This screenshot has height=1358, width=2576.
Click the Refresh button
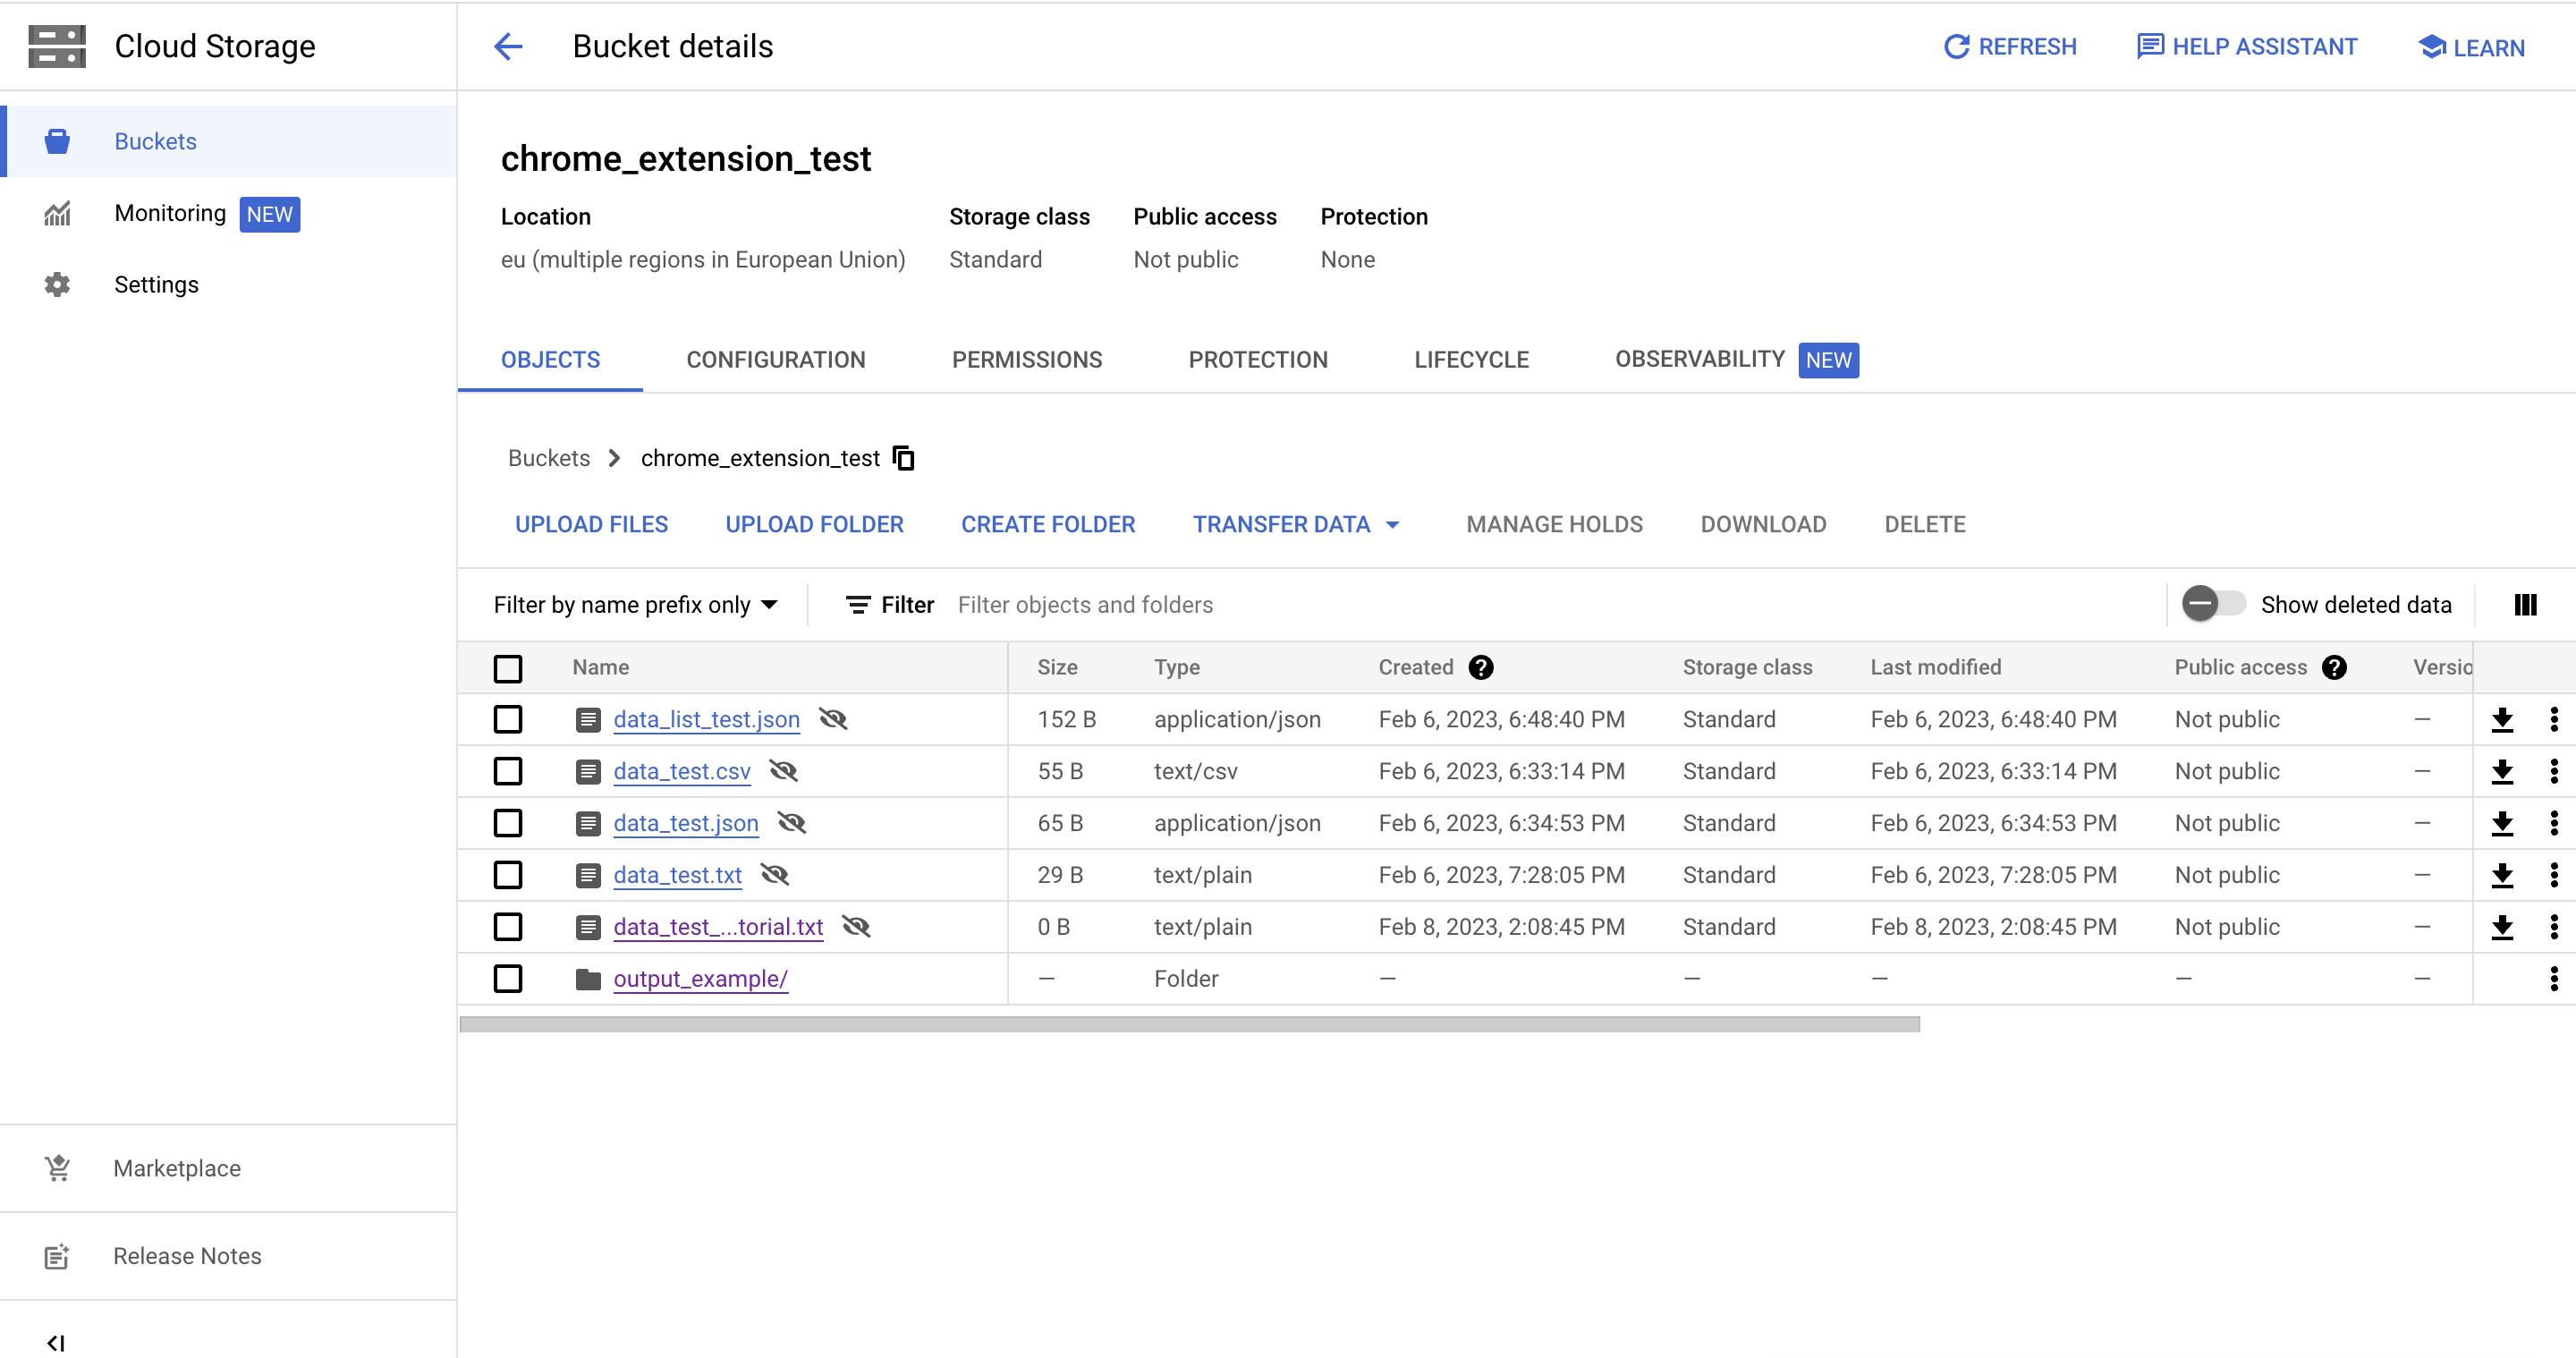click(2010, 47)
